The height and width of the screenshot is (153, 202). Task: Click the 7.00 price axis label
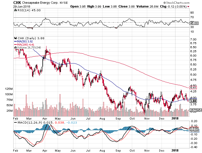[x=193, y=40]
